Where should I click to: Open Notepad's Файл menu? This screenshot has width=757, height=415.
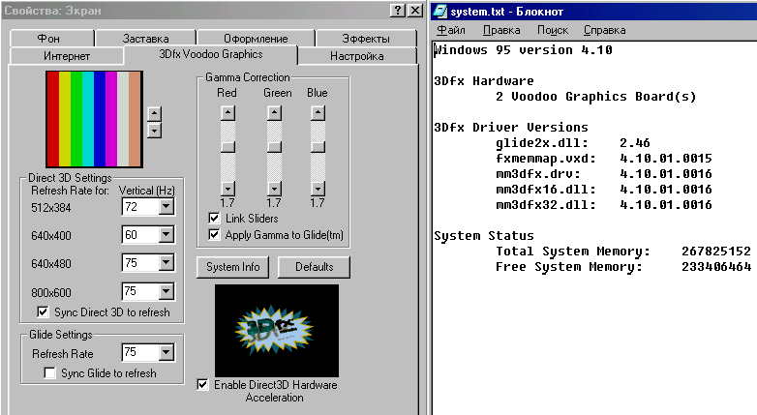(x=451, y=30)
